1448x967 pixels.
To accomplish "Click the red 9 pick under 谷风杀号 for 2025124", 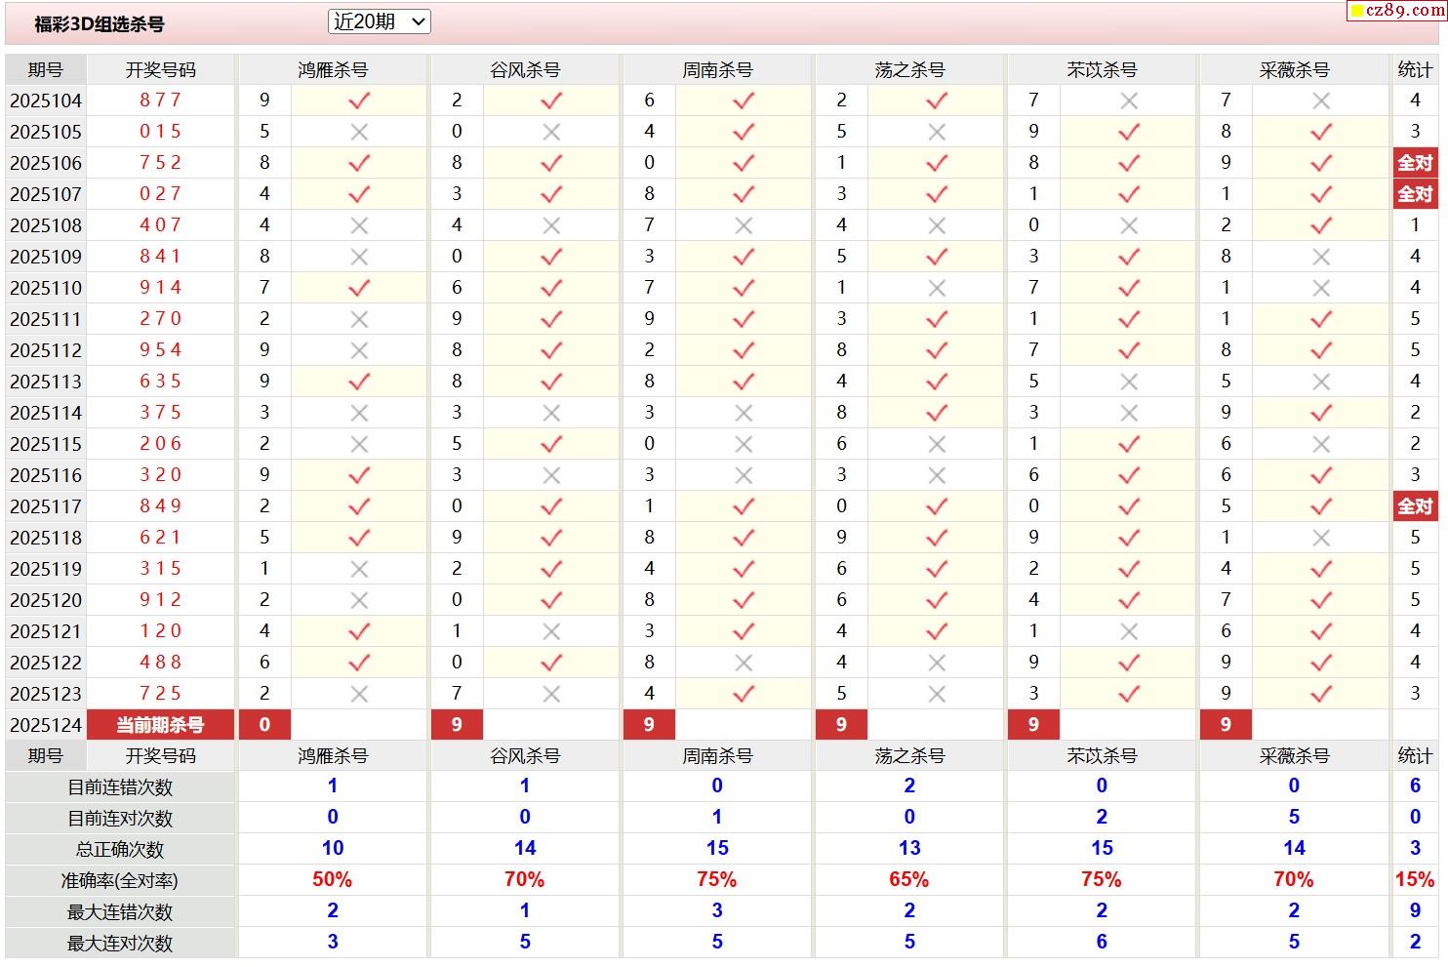I will [x=457, y=725].
